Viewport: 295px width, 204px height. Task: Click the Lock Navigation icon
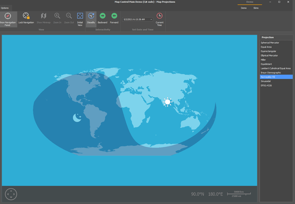[26, 16]
